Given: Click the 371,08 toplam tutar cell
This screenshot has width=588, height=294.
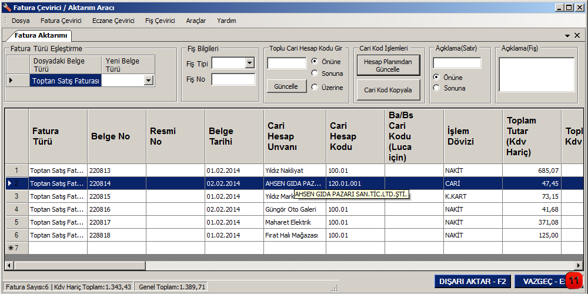Looking at the screenshot, I should coord(532,222).
